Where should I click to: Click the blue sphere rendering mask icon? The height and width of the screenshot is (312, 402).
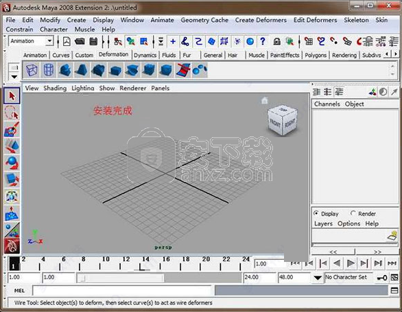[x=250, y=41]
